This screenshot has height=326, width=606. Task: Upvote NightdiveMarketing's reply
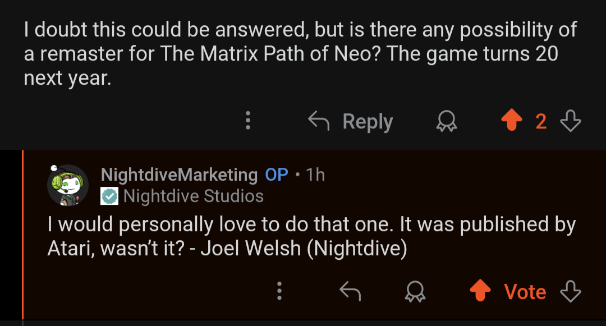(480, 291)
